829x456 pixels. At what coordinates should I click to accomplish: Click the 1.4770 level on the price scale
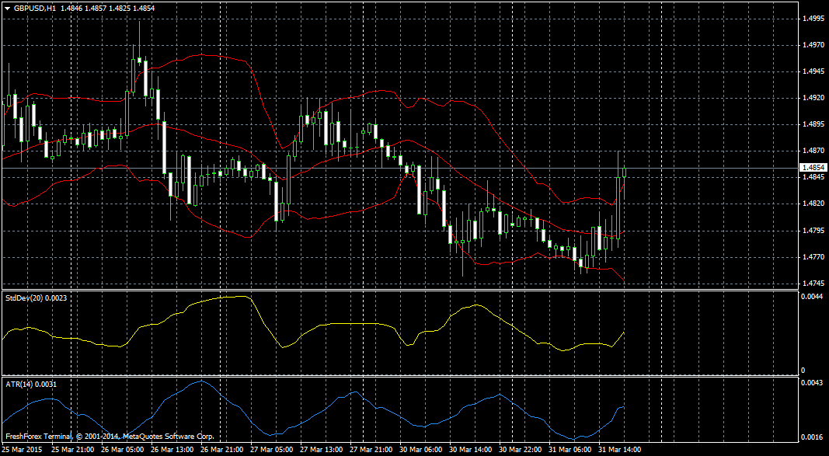pos(812,257)
